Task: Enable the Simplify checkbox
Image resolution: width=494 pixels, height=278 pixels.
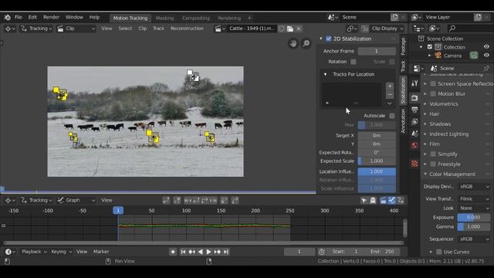Action: [x=433, y=154]
